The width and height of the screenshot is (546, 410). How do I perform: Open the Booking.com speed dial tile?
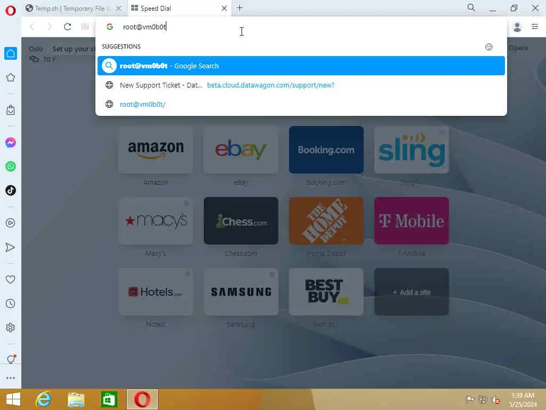click(x=326, y=149)
